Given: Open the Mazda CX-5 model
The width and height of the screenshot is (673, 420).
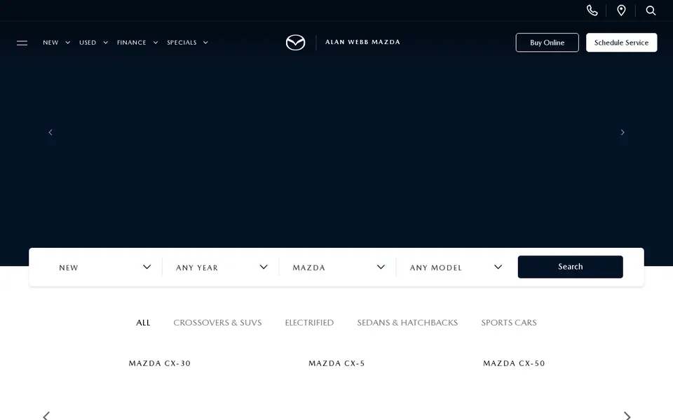Looking at the screenshot, I should click(336, 363).
